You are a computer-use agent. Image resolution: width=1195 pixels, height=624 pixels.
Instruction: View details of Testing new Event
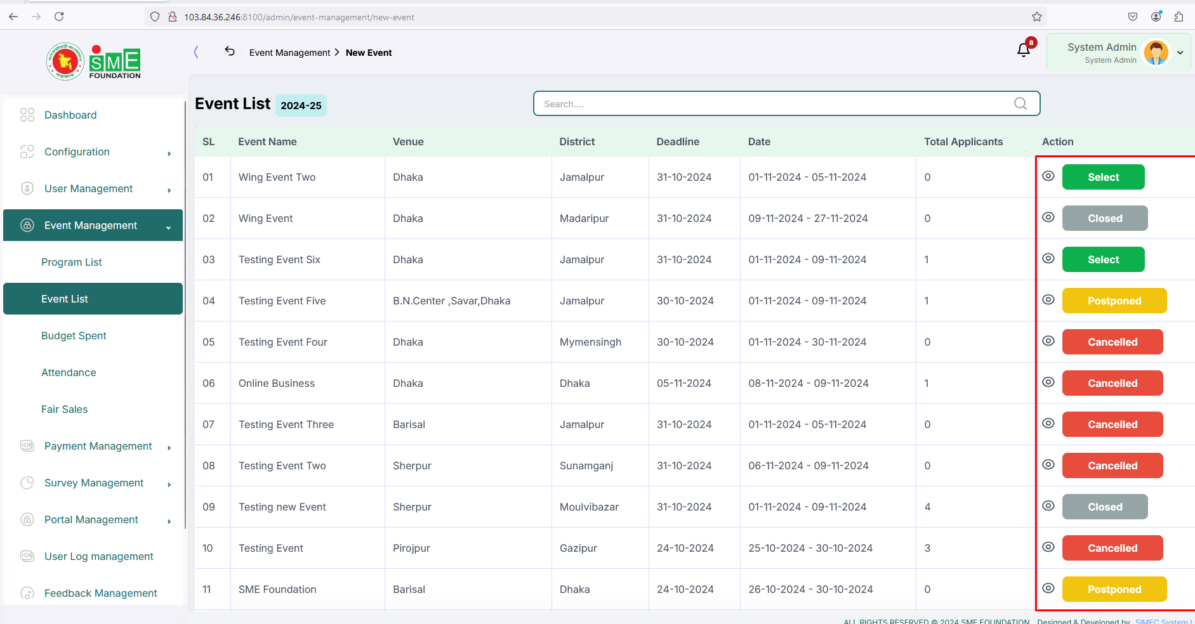click(1048, 505)
